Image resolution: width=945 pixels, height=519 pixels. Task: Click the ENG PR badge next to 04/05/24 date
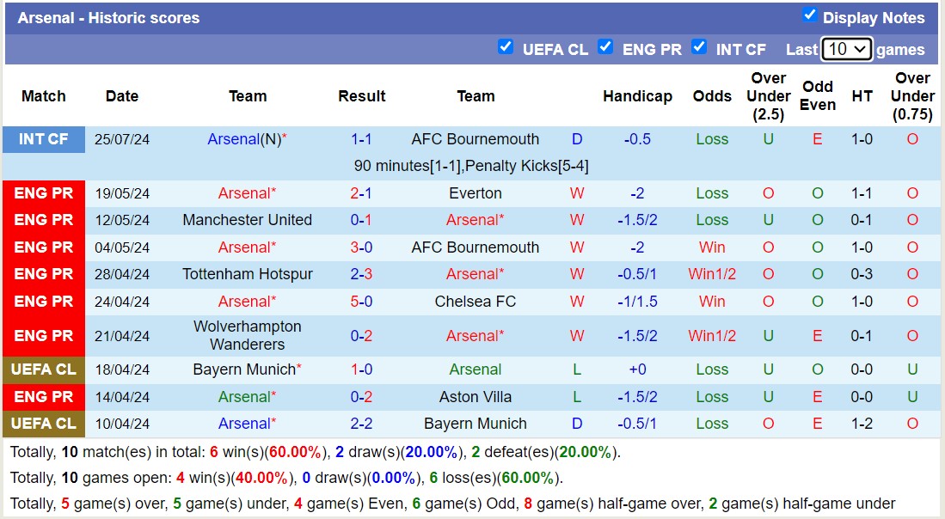pyautogui.click(x=43, y=247)
